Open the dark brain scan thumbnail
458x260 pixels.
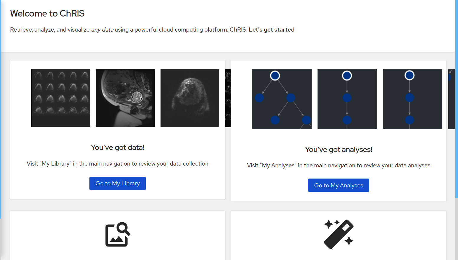click(x=190, y=98)
